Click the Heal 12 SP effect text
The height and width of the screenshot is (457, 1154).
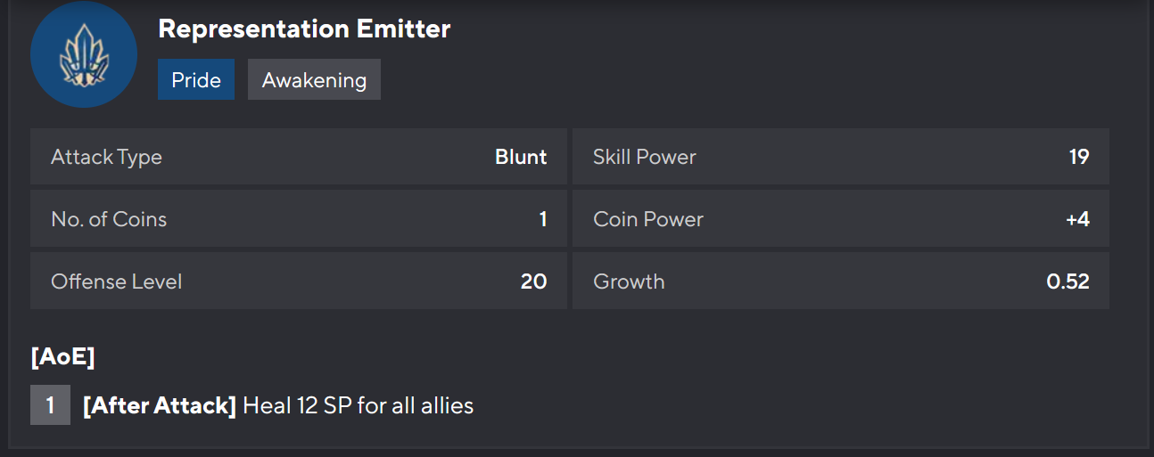point(358,406)
